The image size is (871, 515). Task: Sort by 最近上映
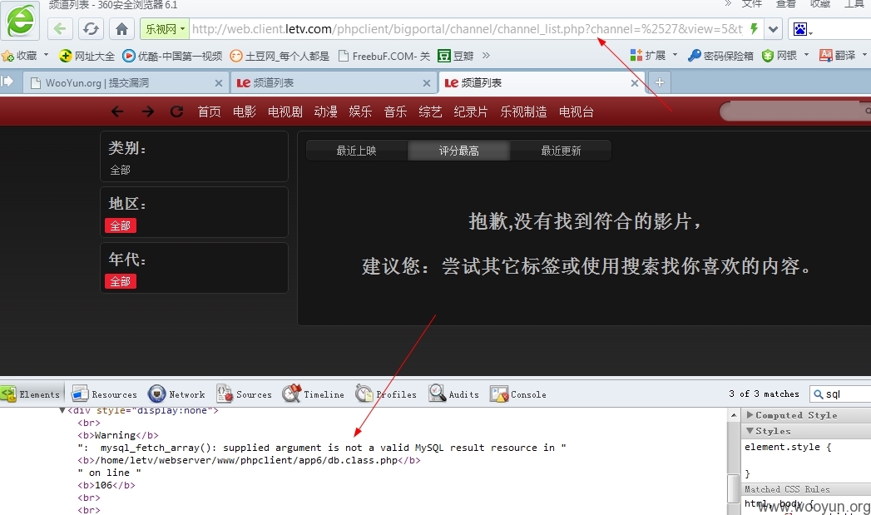pos(356,151)
